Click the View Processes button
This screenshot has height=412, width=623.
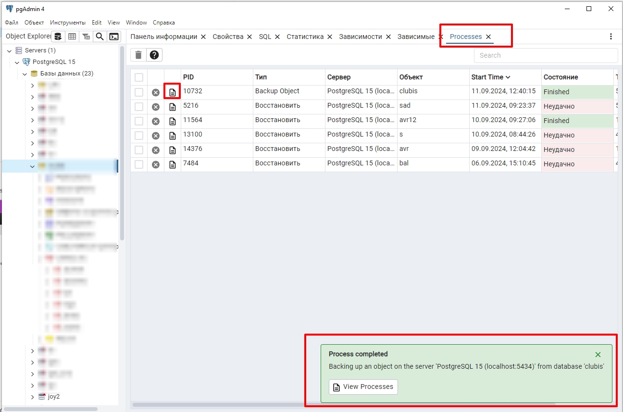tap(363, 387)
